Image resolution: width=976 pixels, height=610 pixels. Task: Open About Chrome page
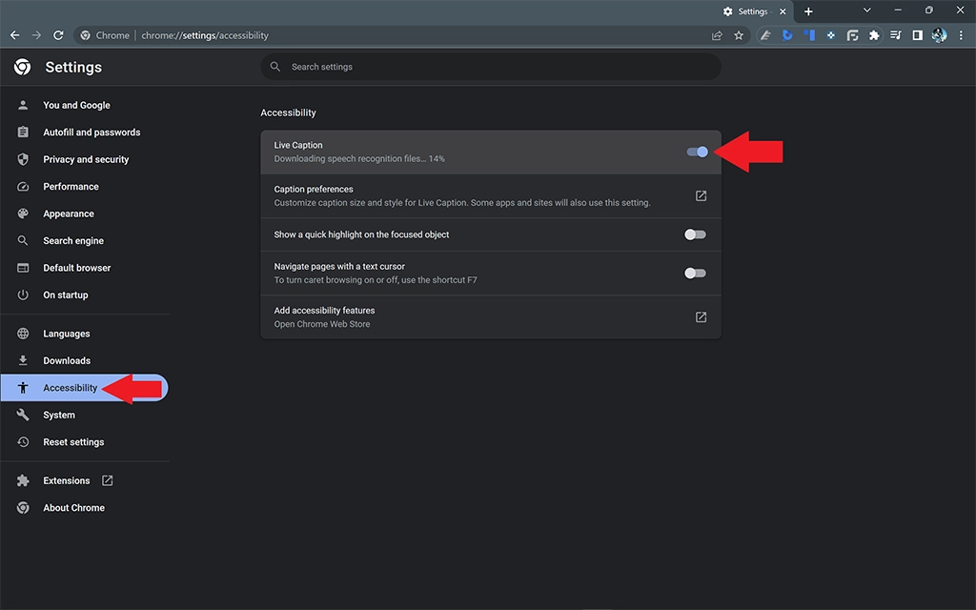click(x=73, y=508)
